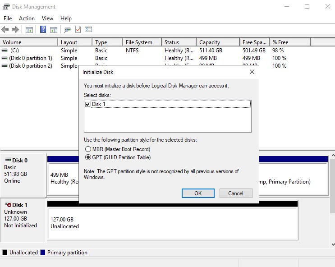Click the vertical scrollbar thumb in disk pane
The image size is (335, 267).
click(333, 186)
